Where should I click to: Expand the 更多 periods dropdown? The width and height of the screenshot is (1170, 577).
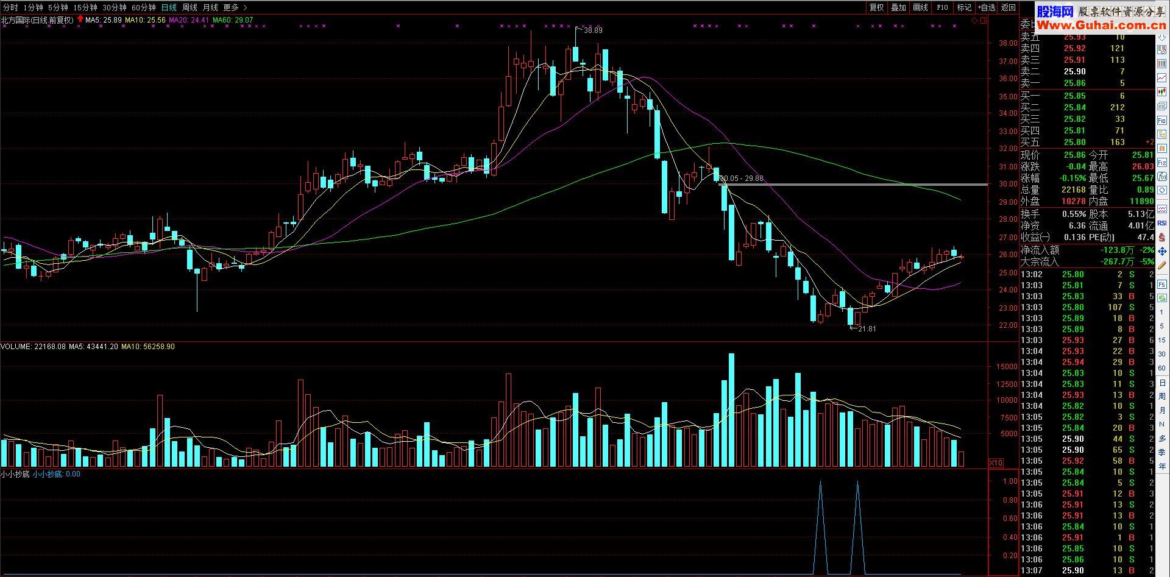[x=235, y=7]
